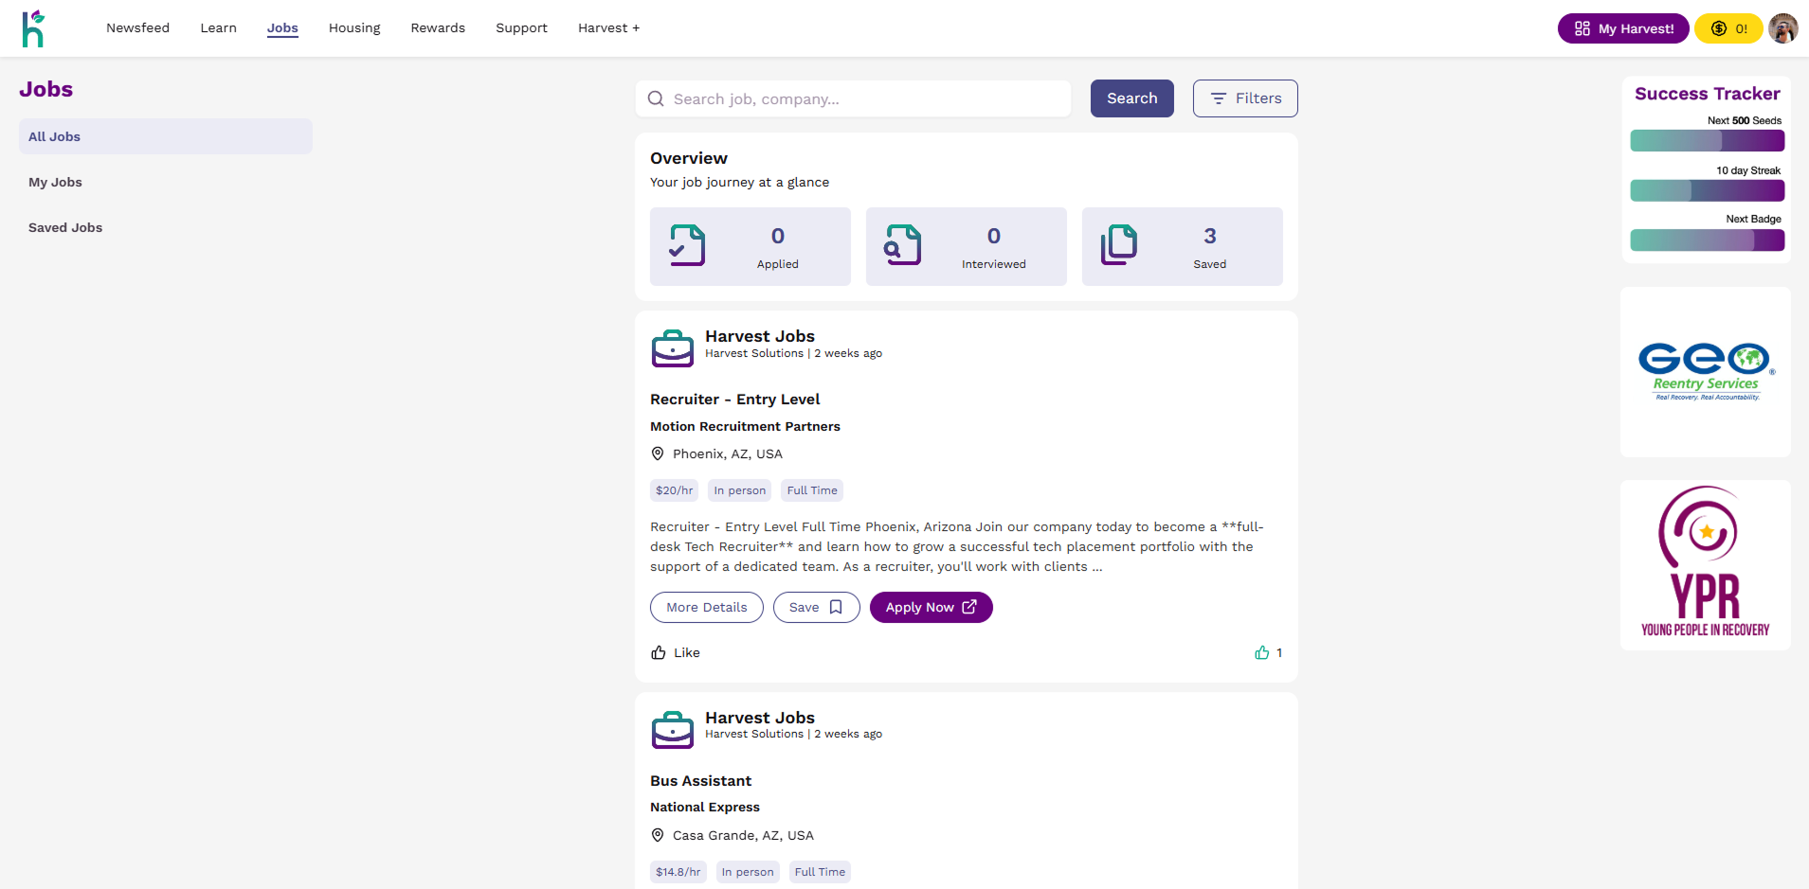Click the Saved documents copy icon

pyautogui.click(x=1119, y=246)
